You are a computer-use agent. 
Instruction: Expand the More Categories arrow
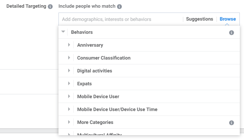coord(69,122)
